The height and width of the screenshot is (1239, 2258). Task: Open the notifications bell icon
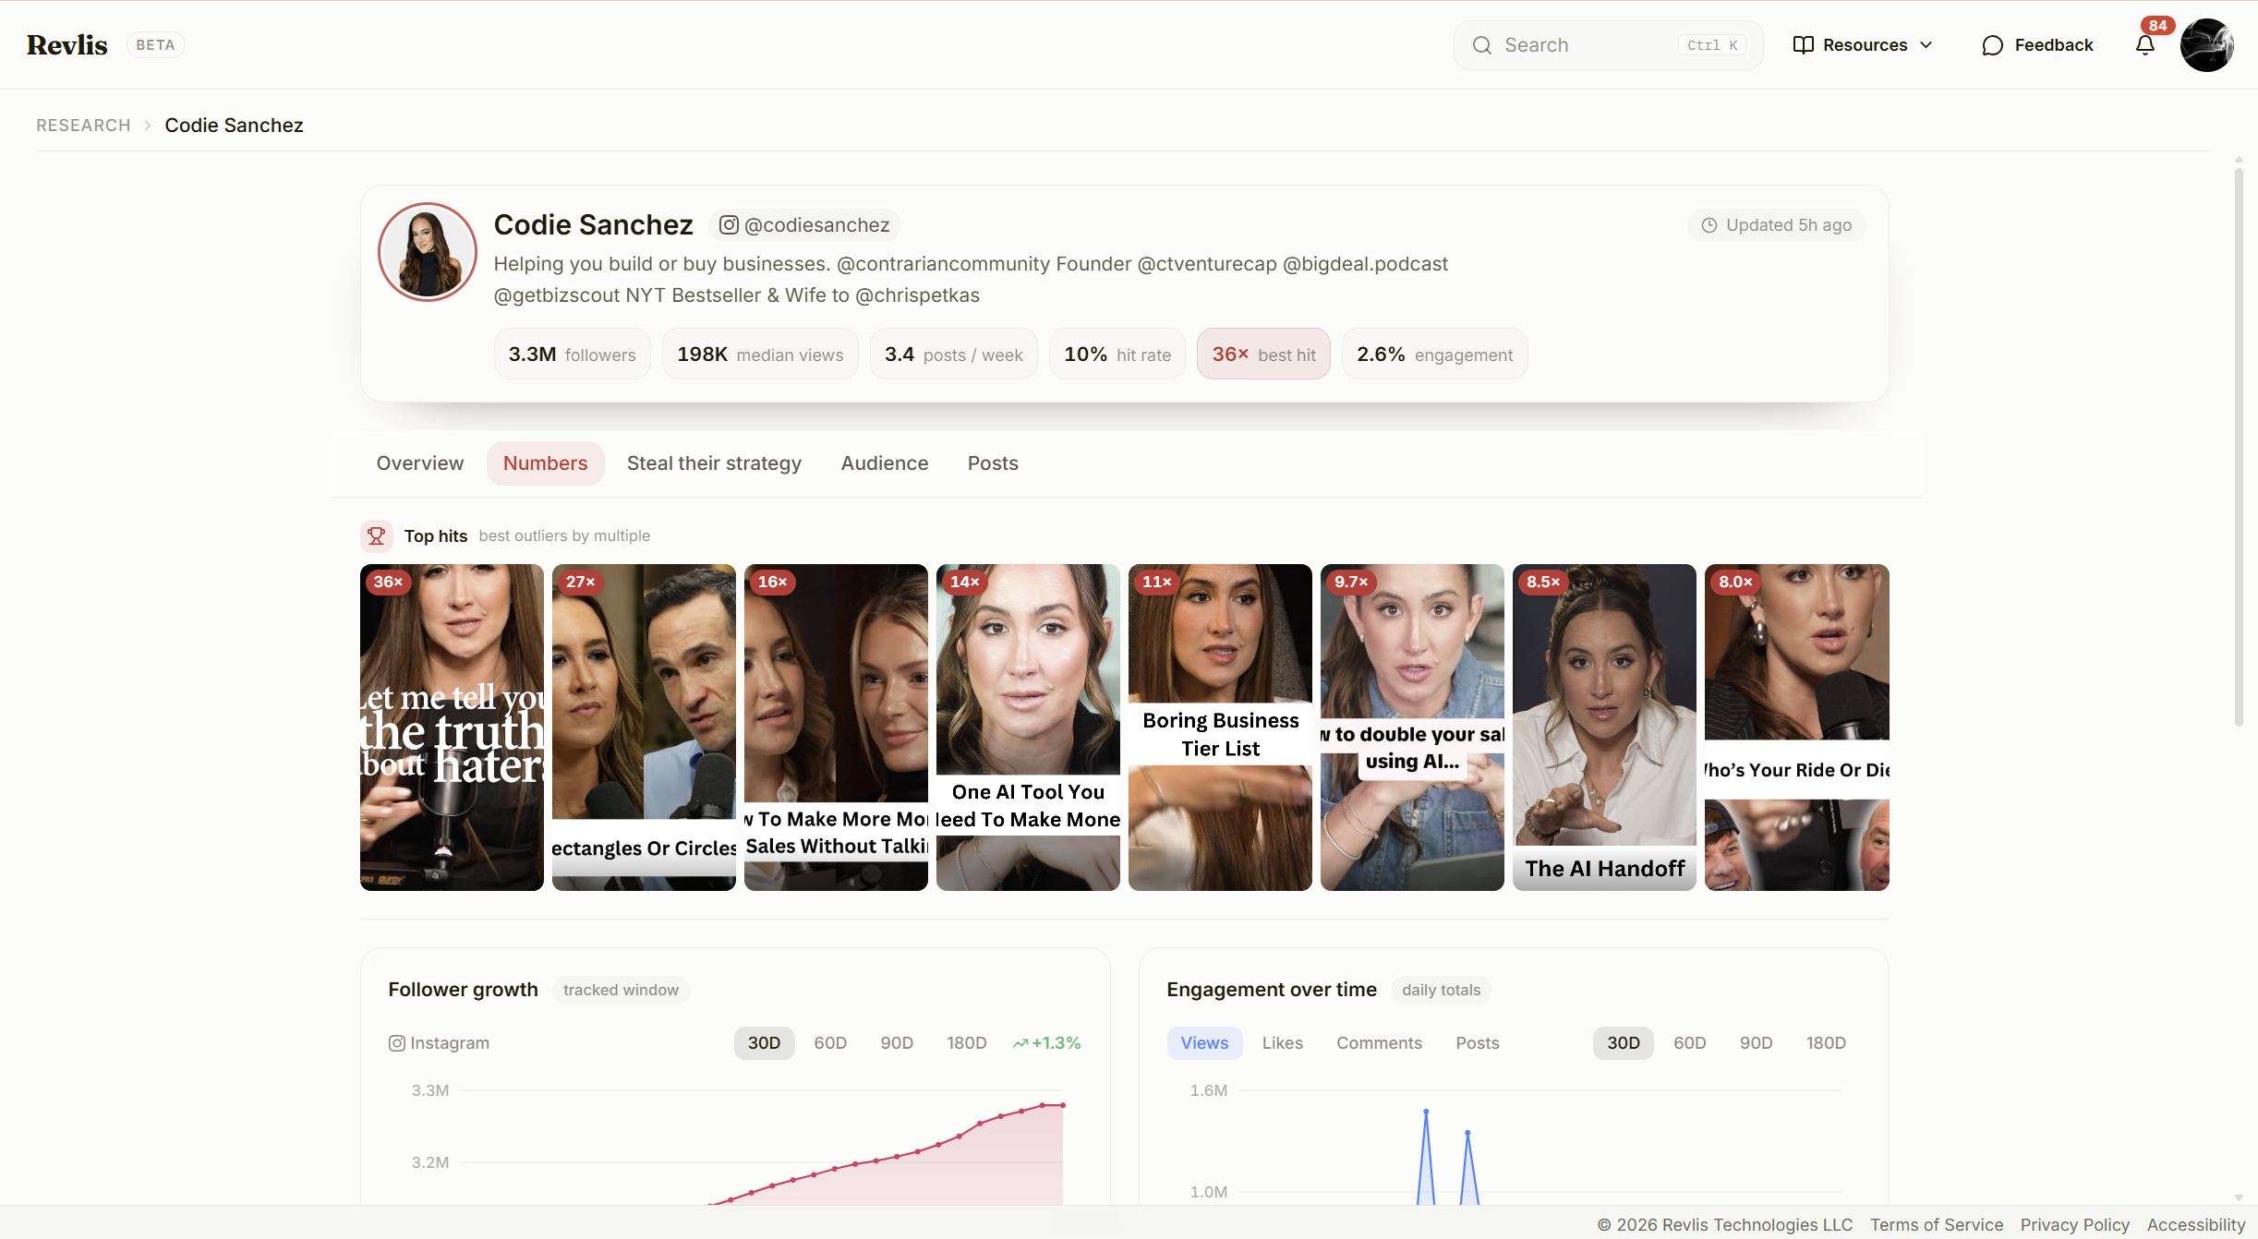[x=2144, y=45]
